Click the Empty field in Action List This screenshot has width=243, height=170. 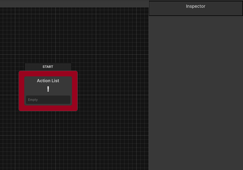pos(48,100)
